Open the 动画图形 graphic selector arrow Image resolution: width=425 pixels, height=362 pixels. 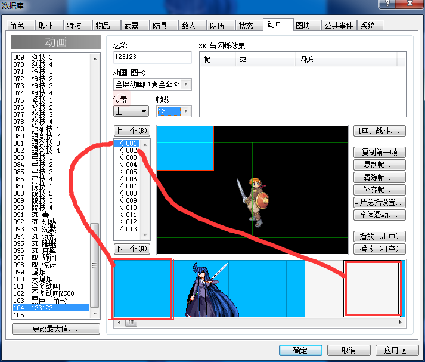point(186,84)
